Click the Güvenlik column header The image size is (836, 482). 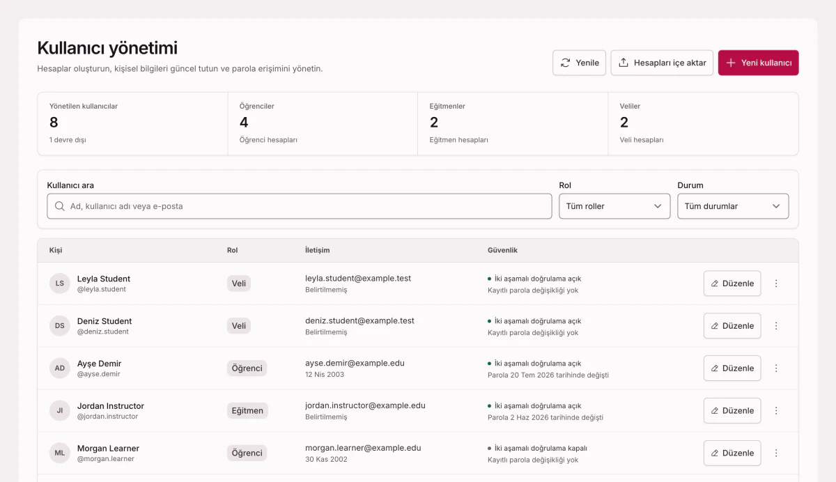(x=502, y=250)
